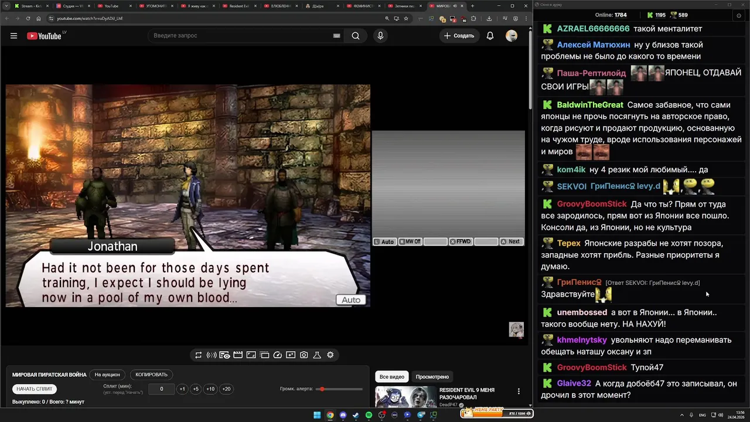The width and height of the screenshot is (750, 422).
Task: Open GroovyBoomStick's name on the Тупой47 message
Action: [592, 367]
